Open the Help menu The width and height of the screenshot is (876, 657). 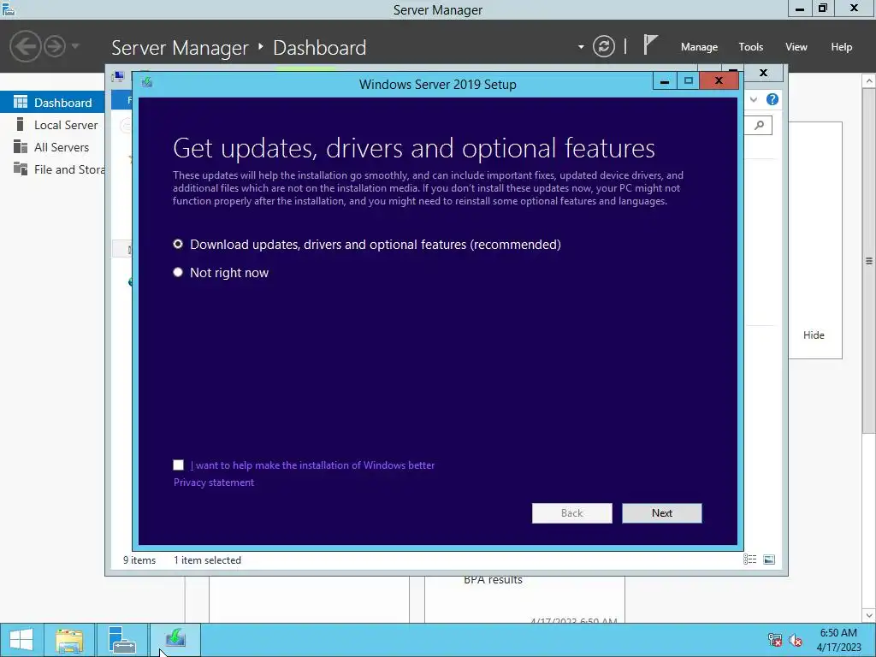(842, 47)
